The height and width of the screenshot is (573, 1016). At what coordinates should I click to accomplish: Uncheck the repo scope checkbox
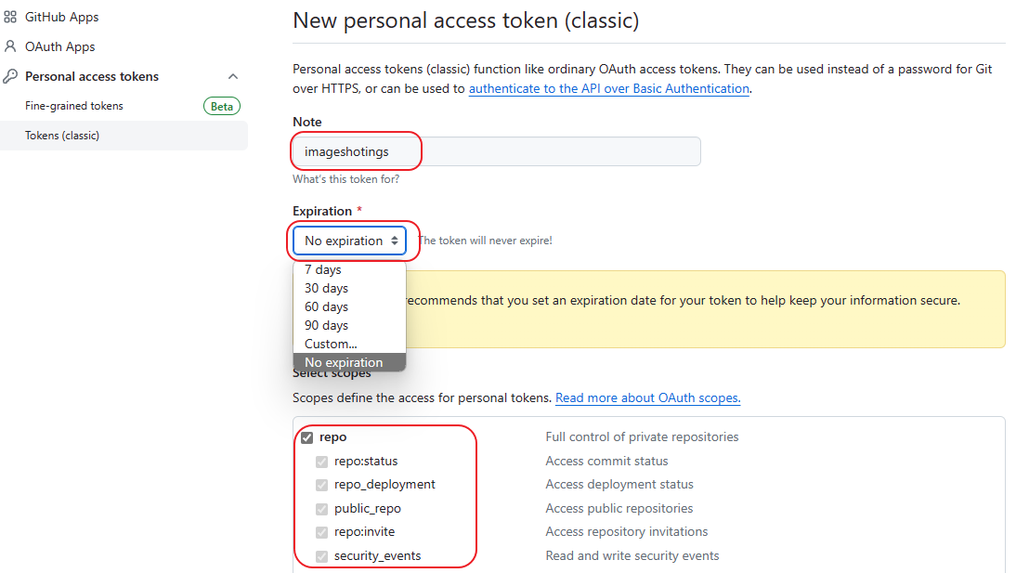point(307,437)
